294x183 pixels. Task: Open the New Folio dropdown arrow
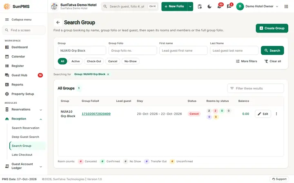click(x=190, y=7)
